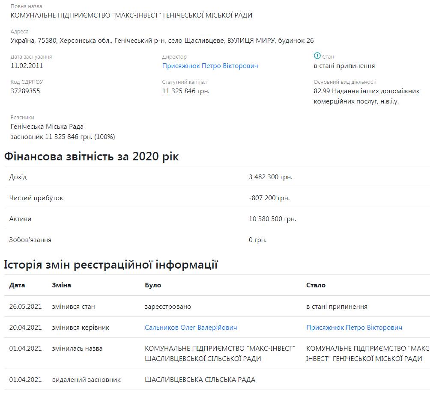
Task: Click the ЄДРПОУ code 37289355
Action: (x=25, y=91)
